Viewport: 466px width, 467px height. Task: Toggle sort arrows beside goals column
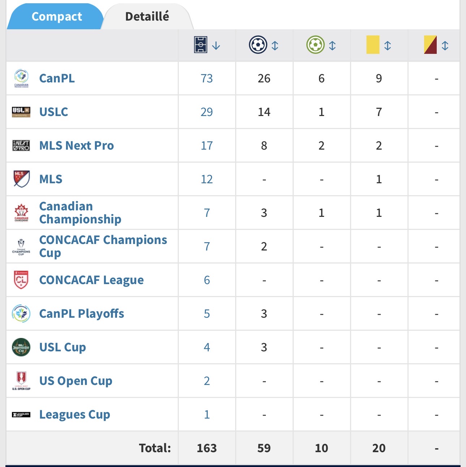(x=275, y=46)
